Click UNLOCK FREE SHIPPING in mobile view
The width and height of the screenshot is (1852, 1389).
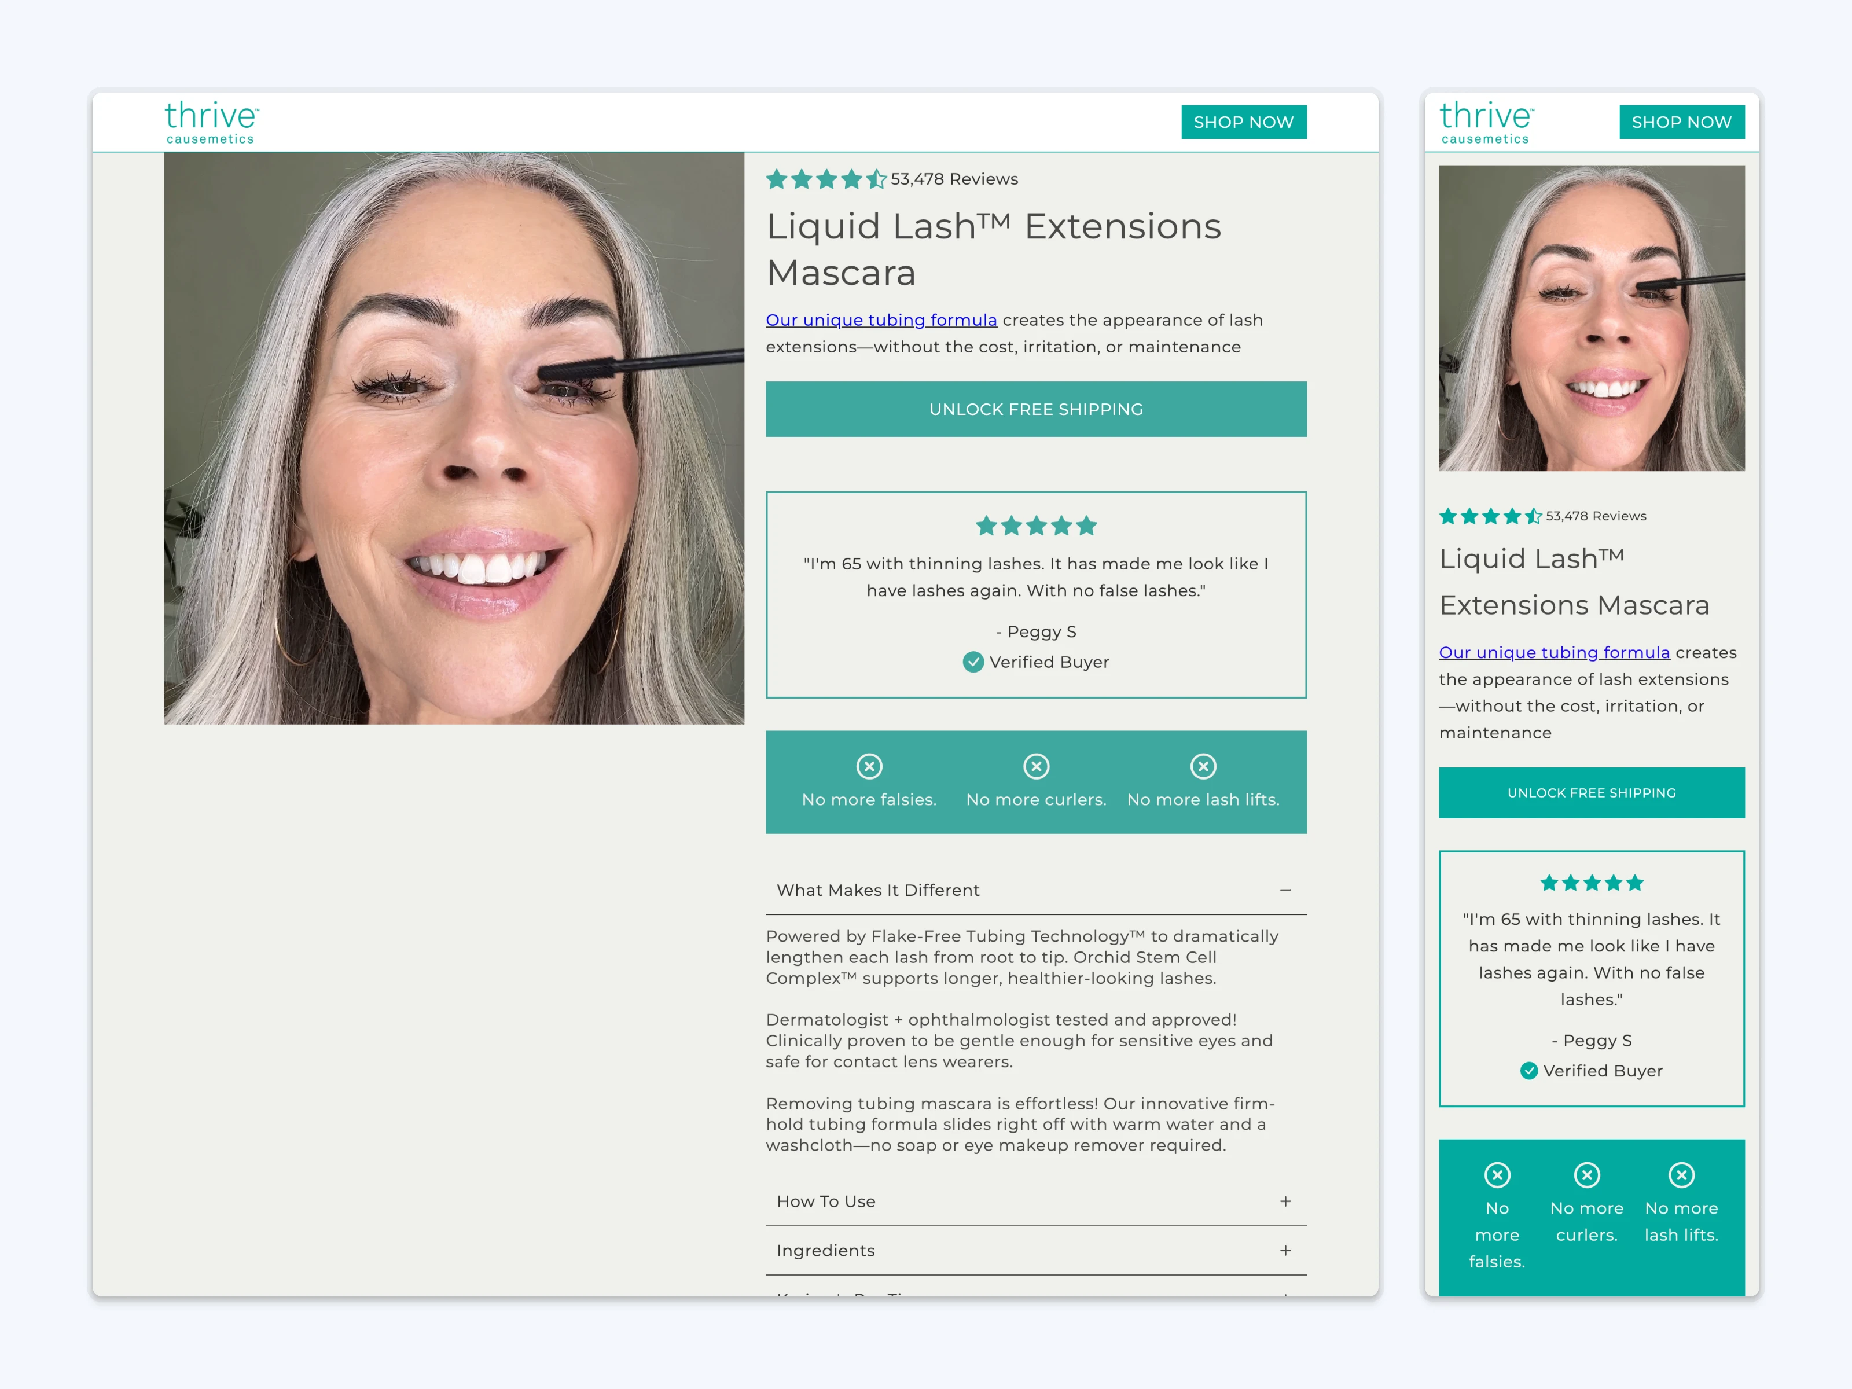(x=1591, y=793)
